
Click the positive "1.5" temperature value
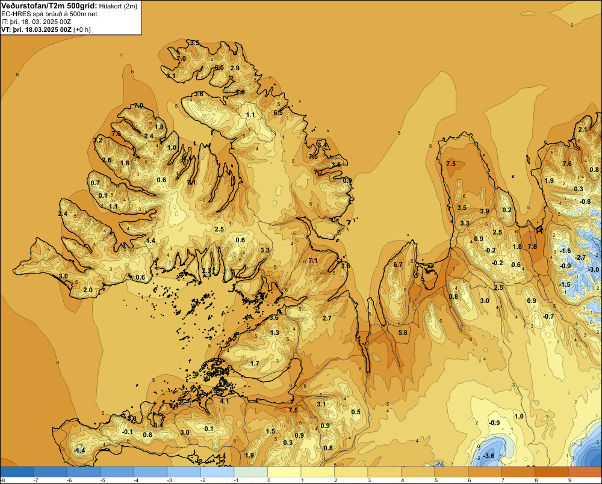pos(271,431)
